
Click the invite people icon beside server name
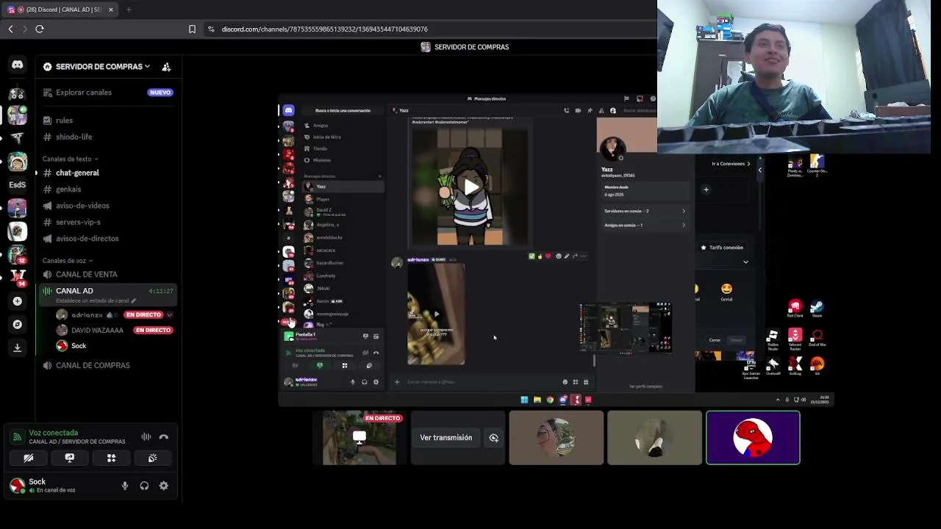[166, 67]
